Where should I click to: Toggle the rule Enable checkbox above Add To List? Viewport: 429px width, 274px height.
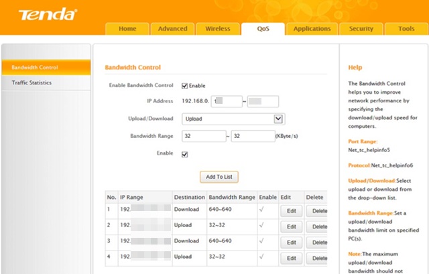(x=185, y=155)
